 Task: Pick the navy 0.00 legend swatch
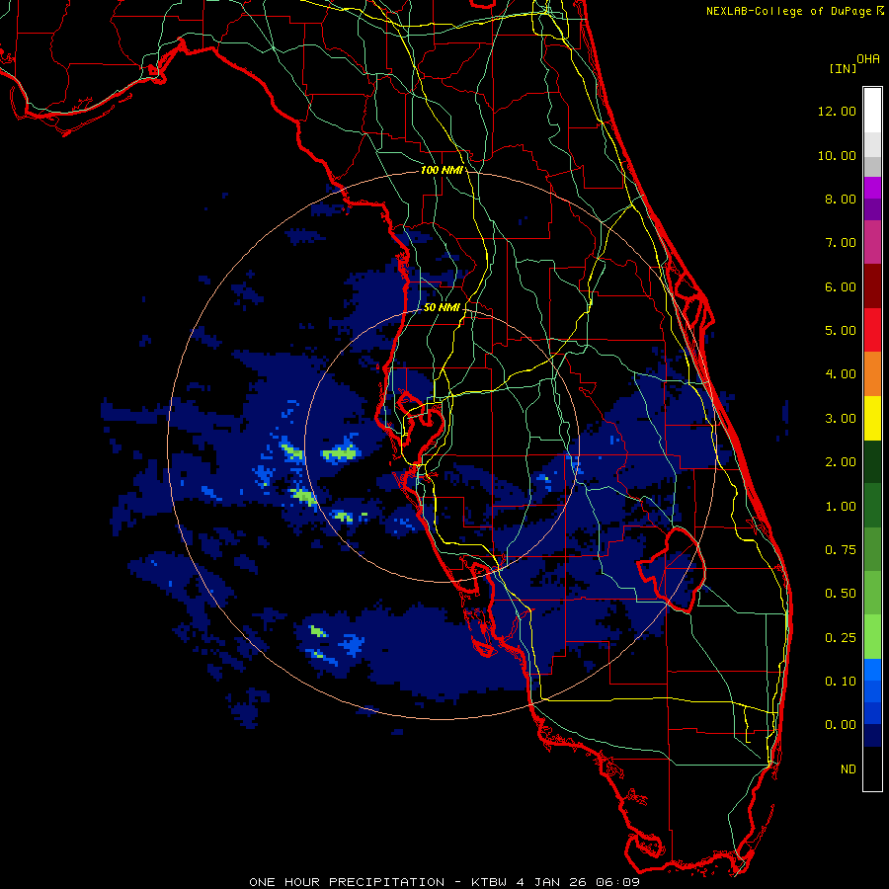(872, 735)
